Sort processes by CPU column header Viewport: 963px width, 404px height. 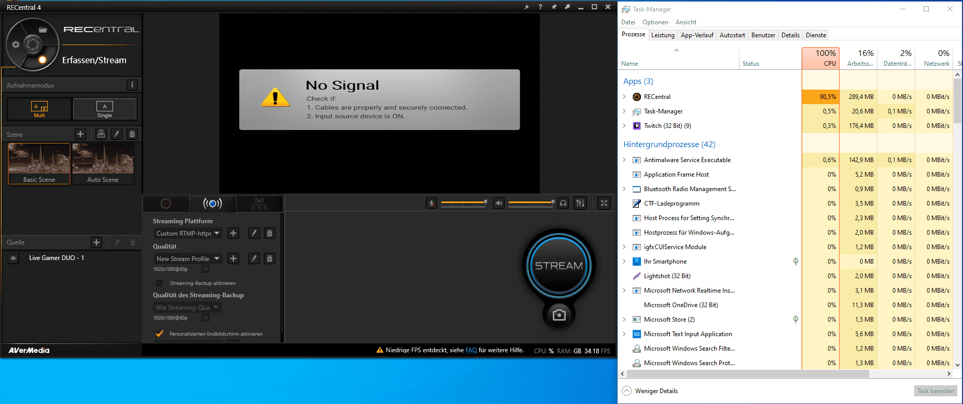pos(820,58)
